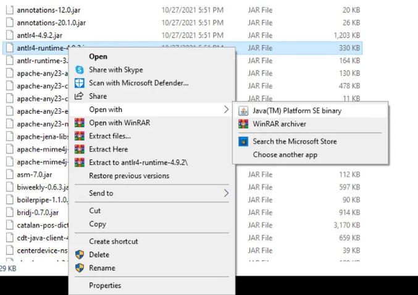Click the shield icon next to Delete

point(80,254)
